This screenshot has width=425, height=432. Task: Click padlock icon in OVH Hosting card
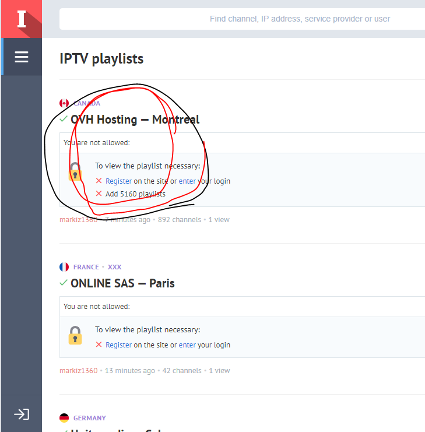pyautogui.click(x=75, y=171)
